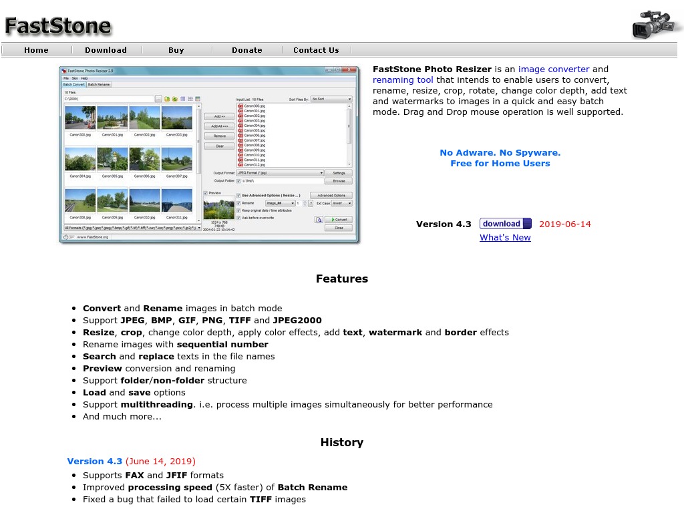The height and width of the screenshot is (513, 684).
Task: Click the "Free for Home Users" text
Action: tap(500, 163)
